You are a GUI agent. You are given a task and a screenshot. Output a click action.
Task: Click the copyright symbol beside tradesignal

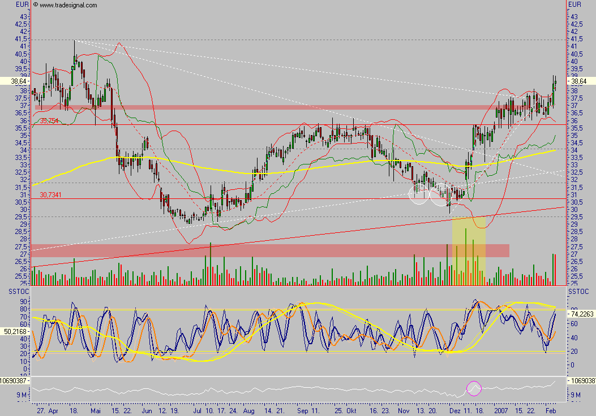point(36,5)
